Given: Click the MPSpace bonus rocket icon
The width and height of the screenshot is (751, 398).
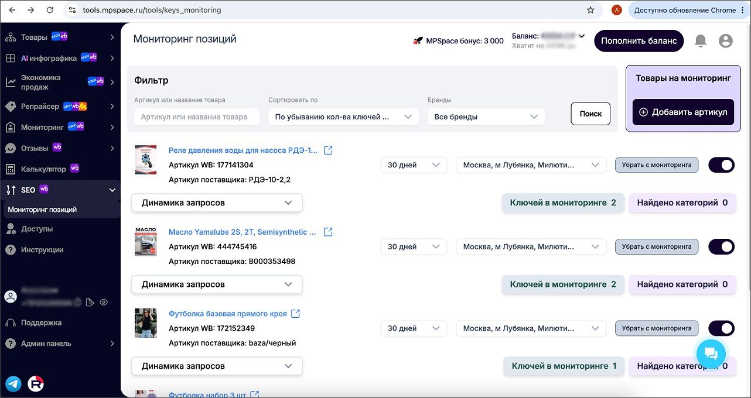Looking at the screenshot, I should coord(418,41).
